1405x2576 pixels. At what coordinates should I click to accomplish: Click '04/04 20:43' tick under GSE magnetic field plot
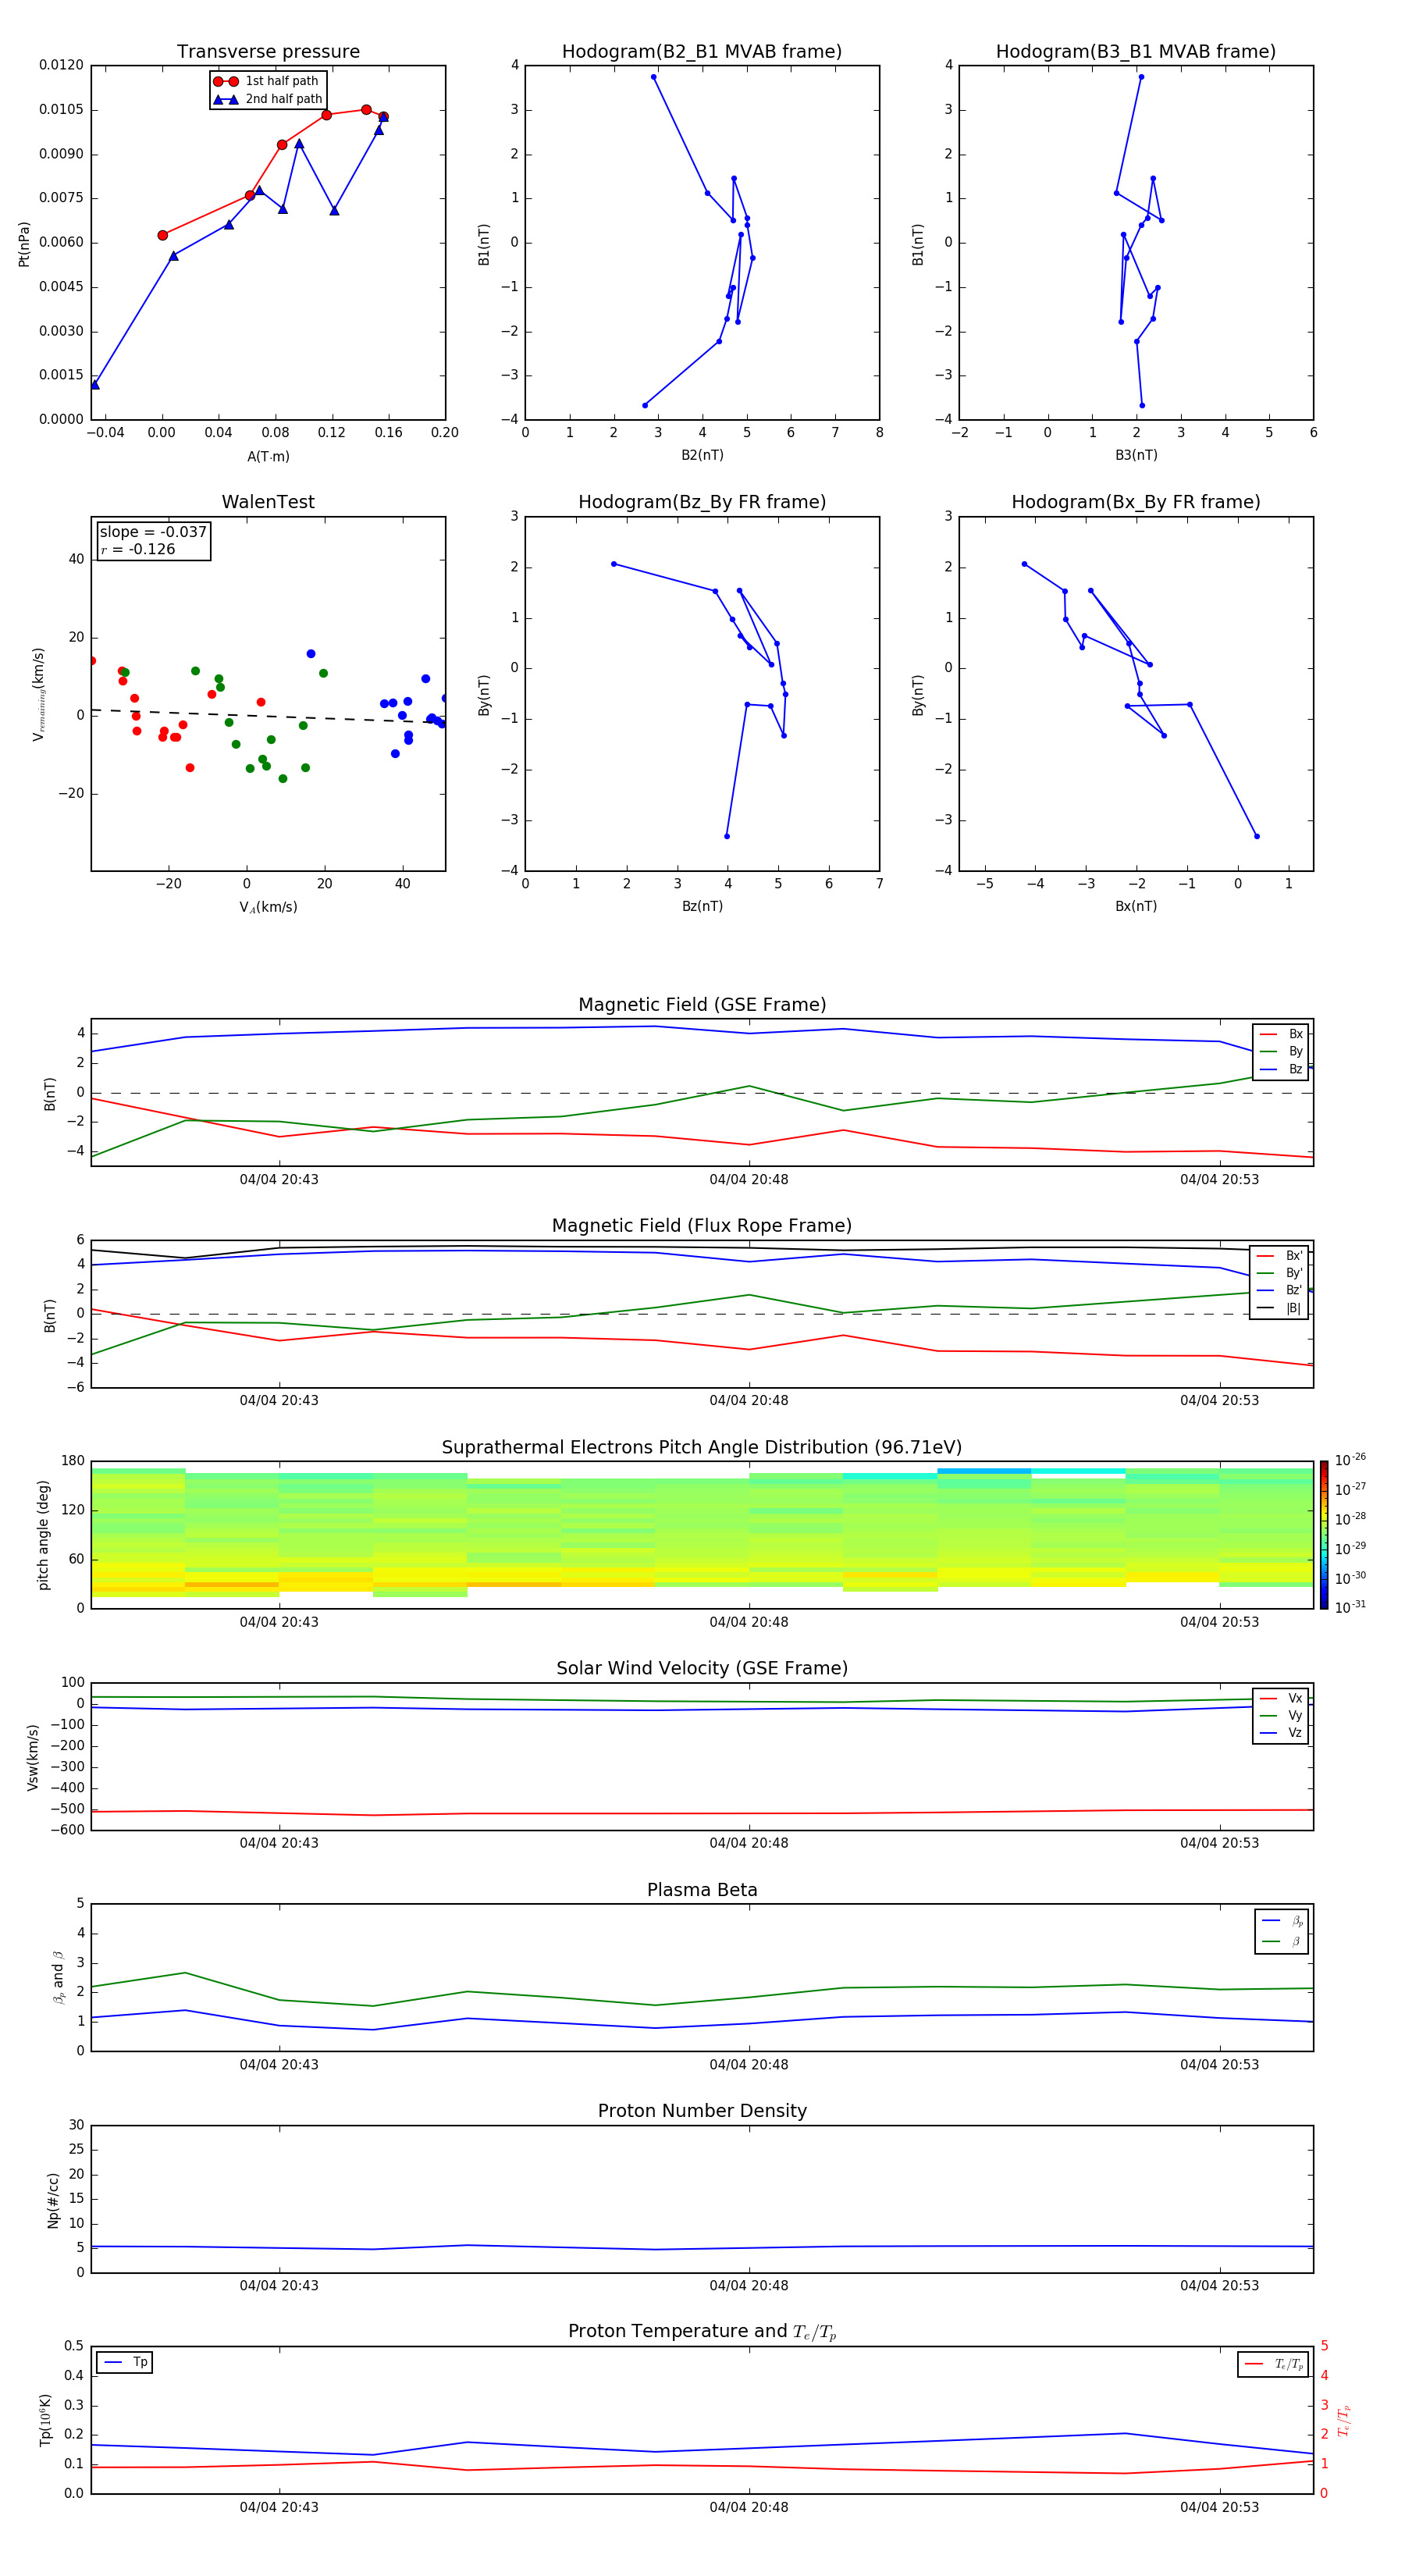(x=279, y=1179)
